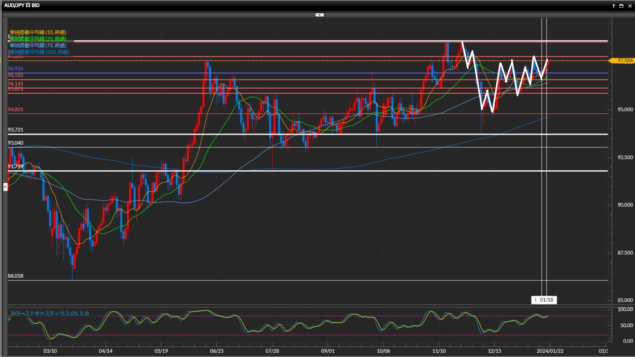Screen dimensions: 635x357
Task: Click the 12/15 date on time axis
Action: (x=494, y=351)
